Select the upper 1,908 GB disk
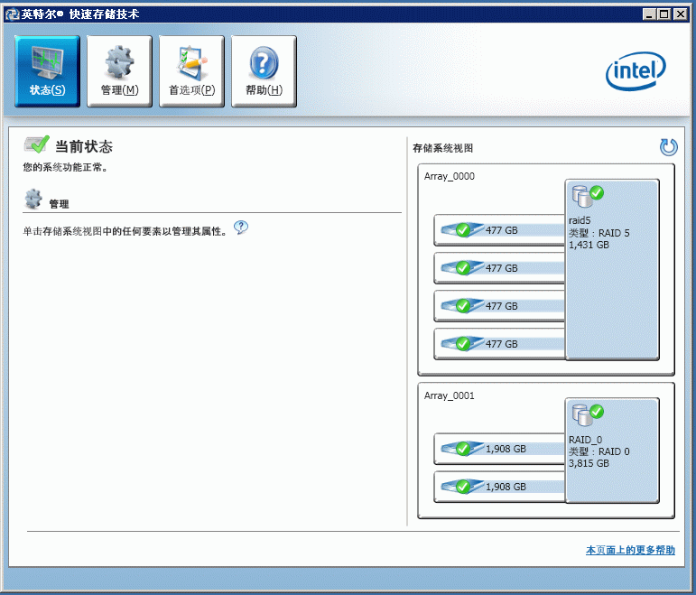 point(499,449)
